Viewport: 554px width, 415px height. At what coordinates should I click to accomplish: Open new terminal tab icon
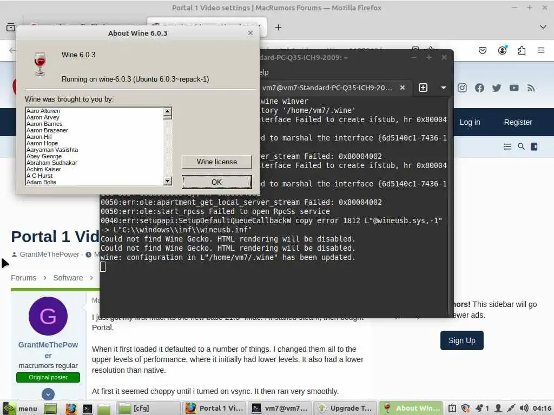[423, 88]
